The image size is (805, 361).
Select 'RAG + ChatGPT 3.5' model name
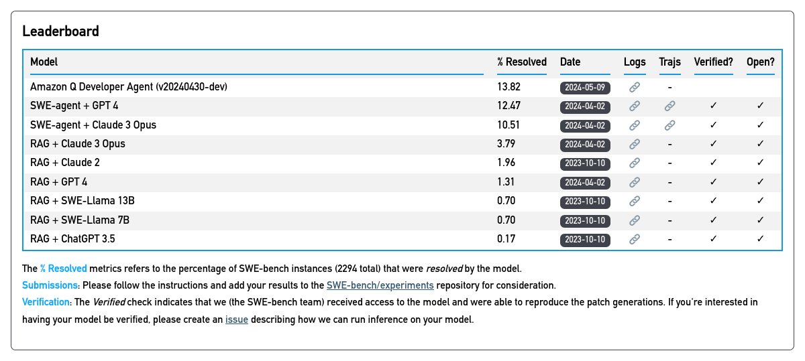[x=74, y=239]
